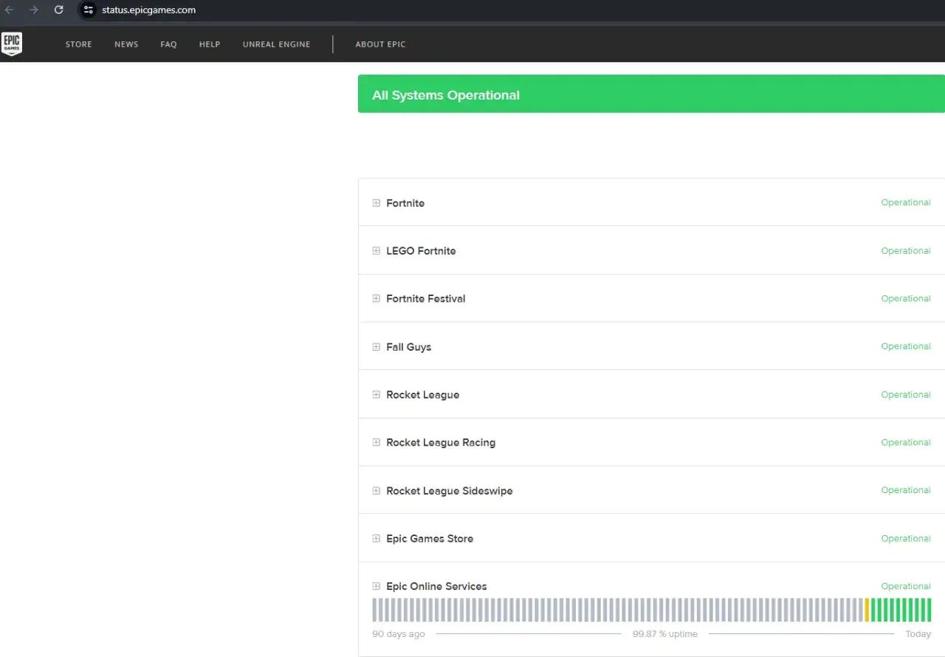
Task: Click the Rocket League Racing label
Action: pyautogui.click(x=441, y=443)
